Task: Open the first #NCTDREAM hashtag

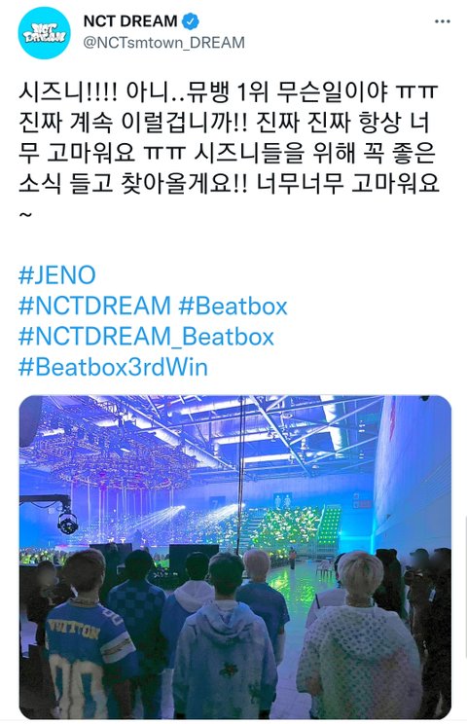Action: click(94, 307)
